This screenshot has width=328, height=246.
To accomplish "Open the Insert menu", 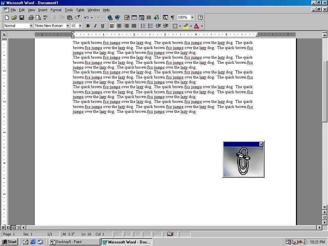I will (43, 10).
